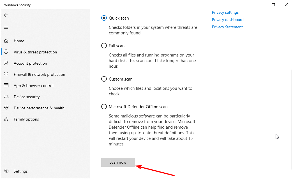Click the App & browser control window icon

6,85
